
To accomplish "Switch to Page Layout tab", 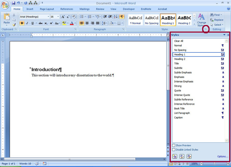I will 47,9.
